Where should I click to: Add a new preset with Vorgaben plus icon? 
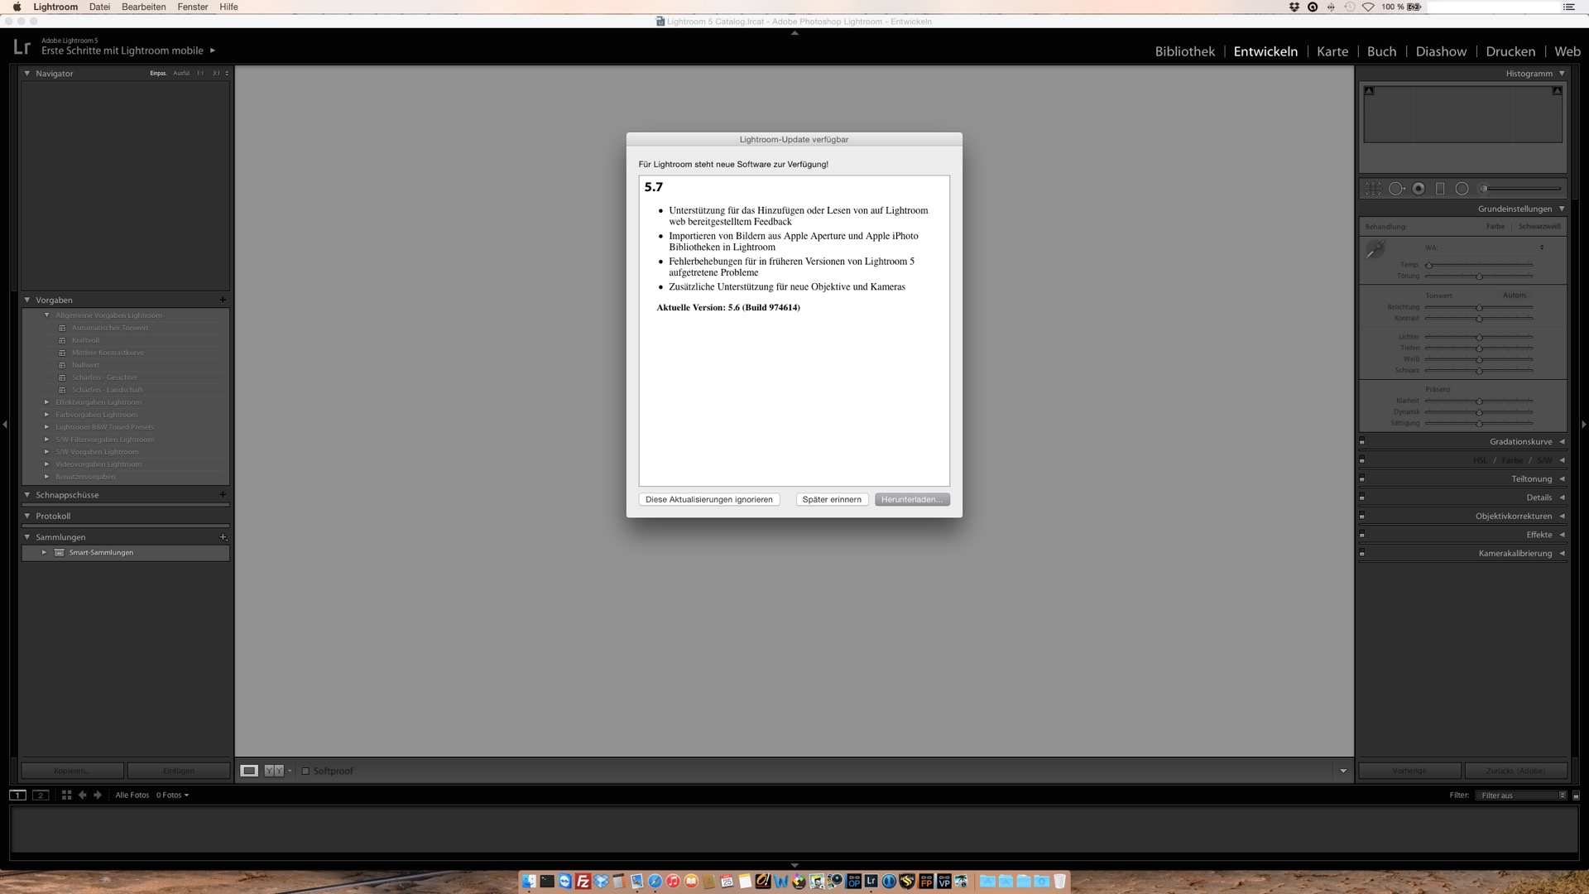coord(223,300)
